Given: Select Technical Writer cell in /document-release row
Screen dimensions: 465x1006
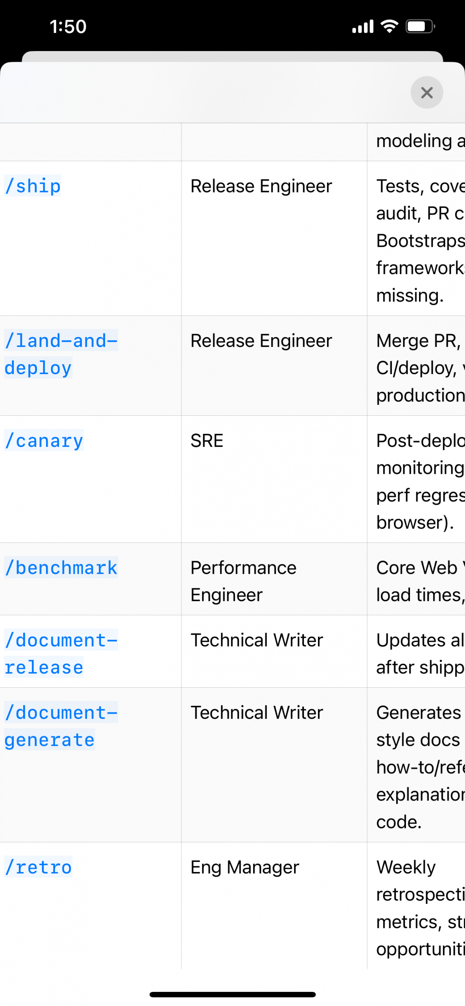Looking at the screenshot, I should click(274, 651).
